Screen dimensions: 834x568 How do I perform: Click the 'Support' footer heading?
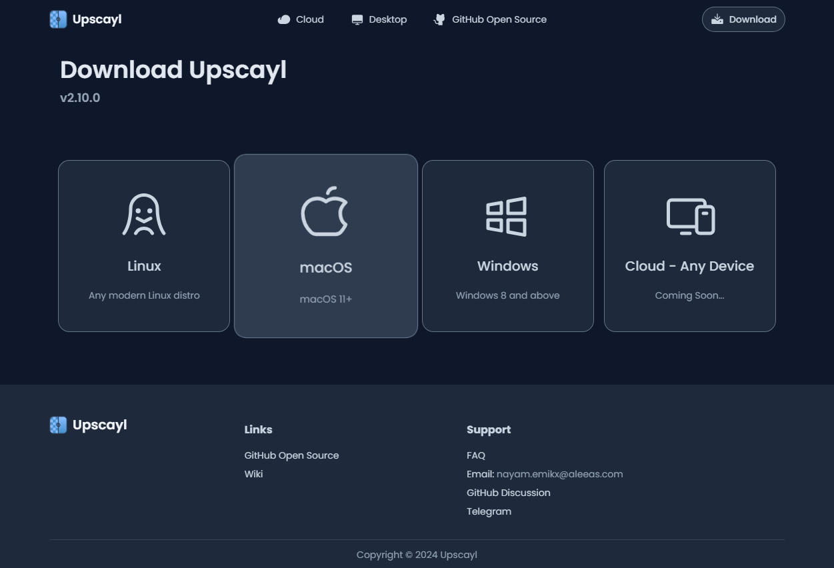pyautogui.click(x=489, y=429)
